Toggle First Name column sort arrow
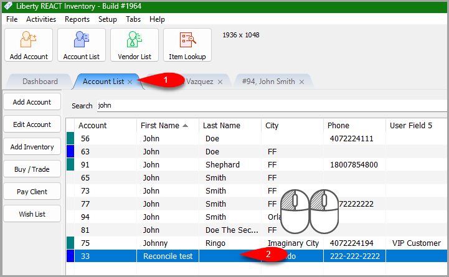Screen dimensions: 449x277 (x=186, y=126)
